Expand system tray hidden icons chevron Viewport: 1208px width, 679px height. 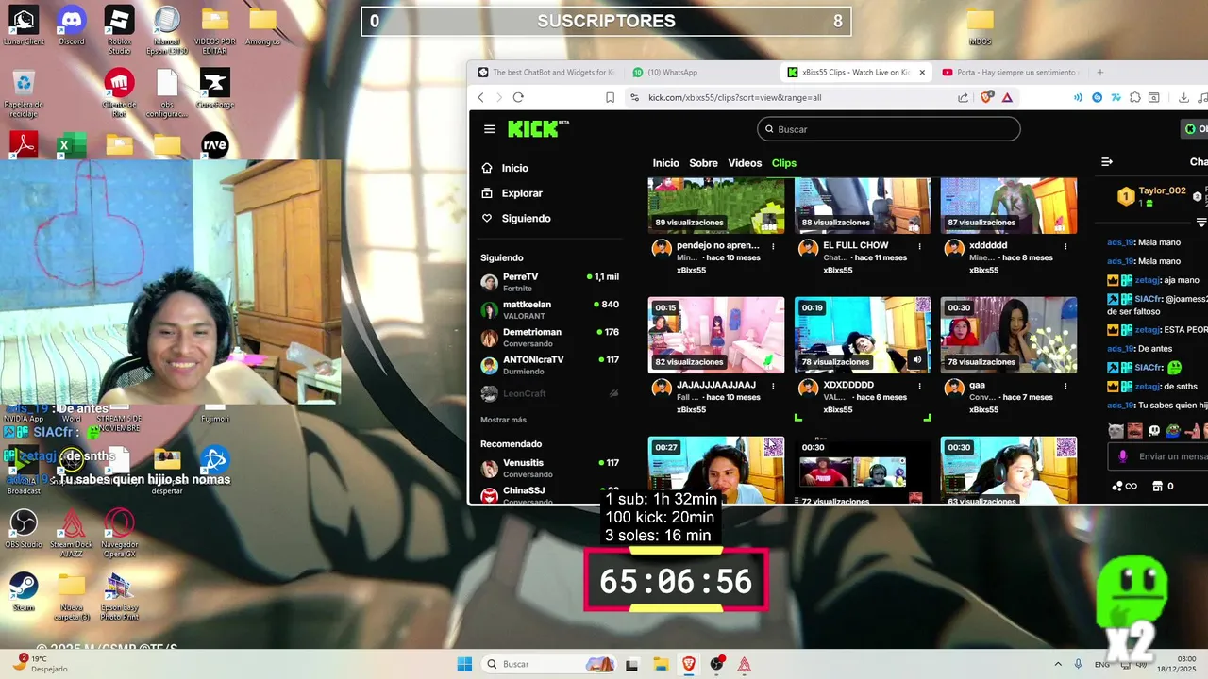click(x=1057, y=664)
